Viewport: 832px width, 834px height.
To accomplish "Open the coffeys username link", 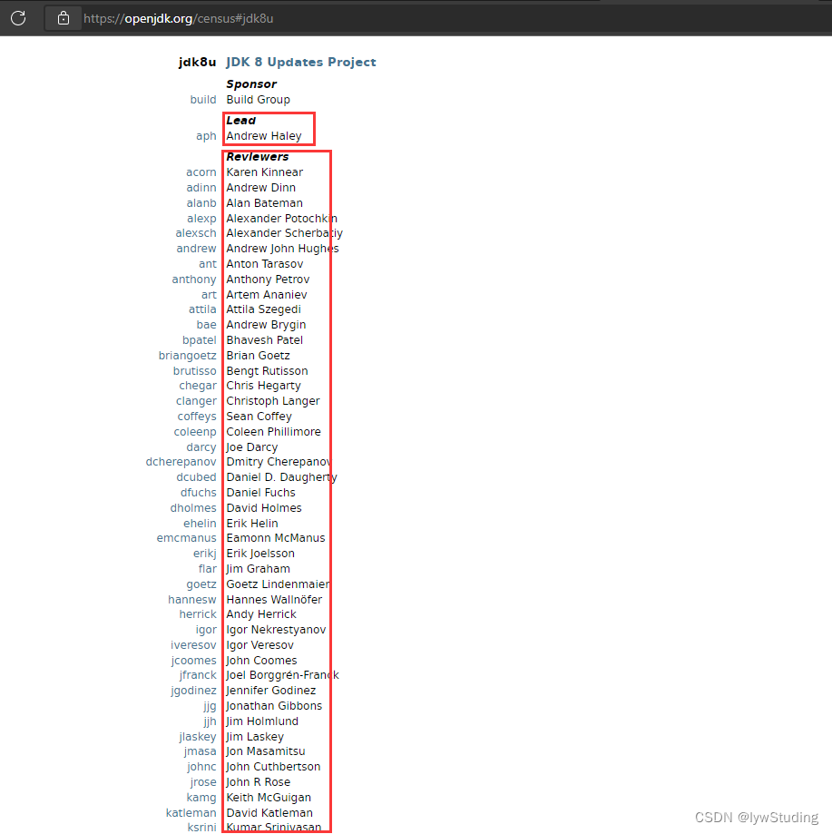I will point(197,417).
